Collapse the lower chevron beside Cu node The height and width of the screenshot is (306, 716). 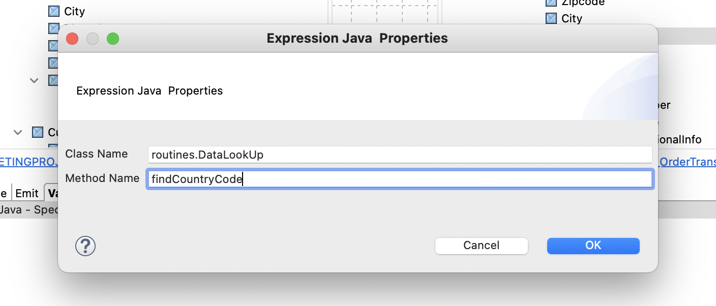point(18,133)
